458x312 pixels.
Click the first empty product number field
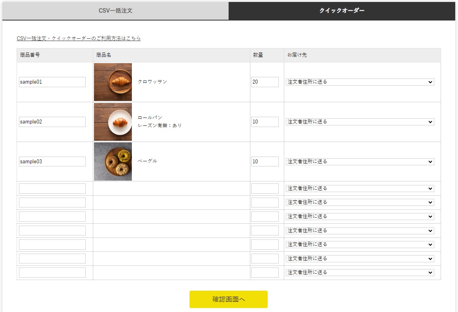tap(52, 189)
